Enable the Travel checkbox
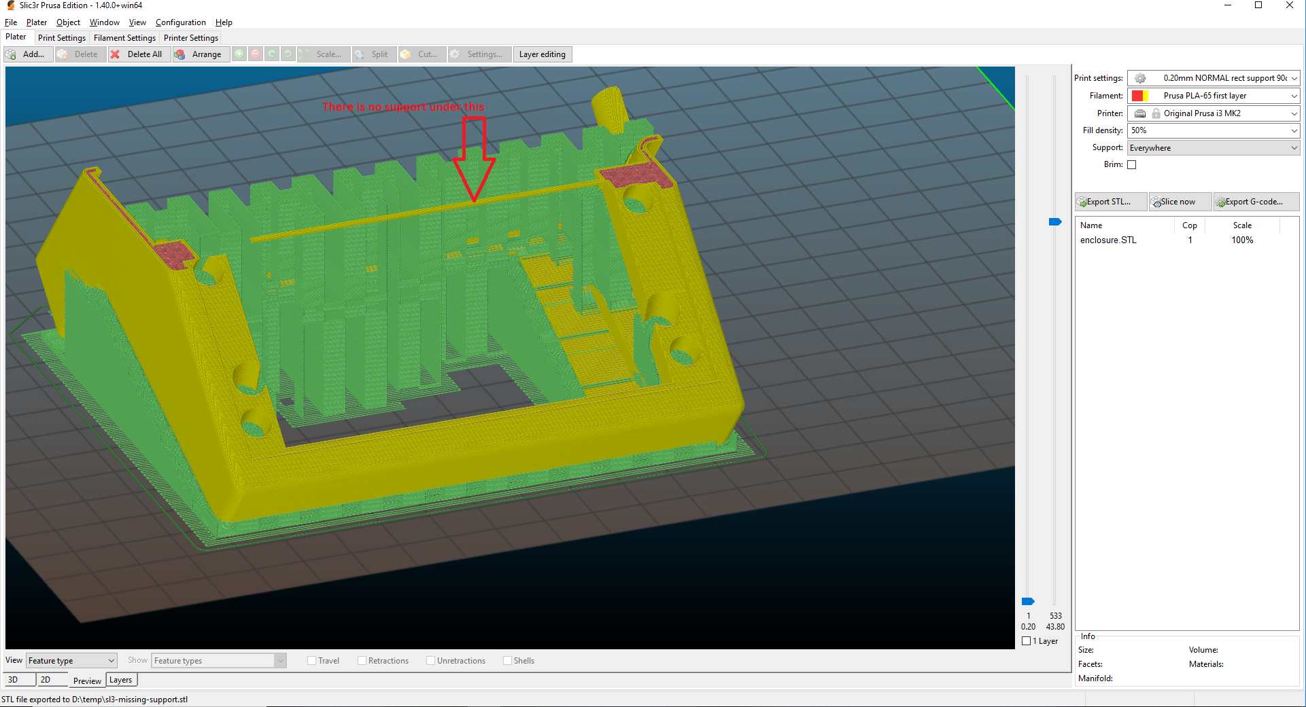The image size is (1306, 707). click(x=311, y=660)
